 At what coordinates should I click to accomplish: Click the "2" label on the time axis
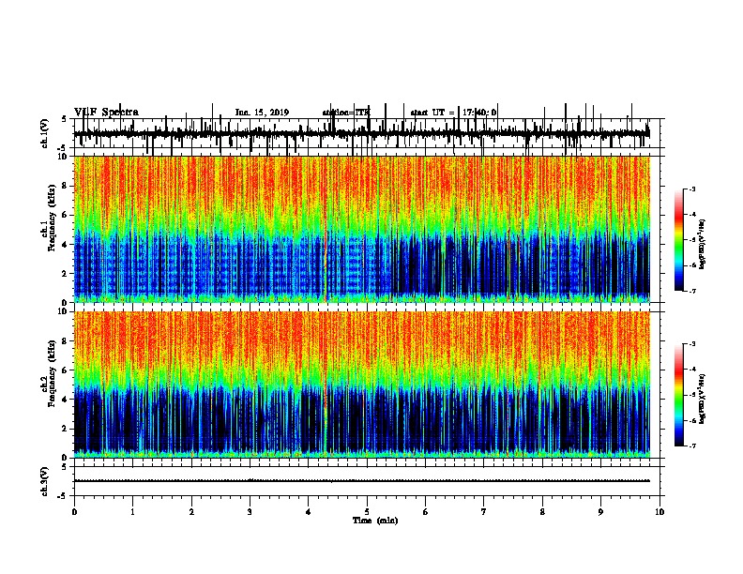click(x=191, y=512)
